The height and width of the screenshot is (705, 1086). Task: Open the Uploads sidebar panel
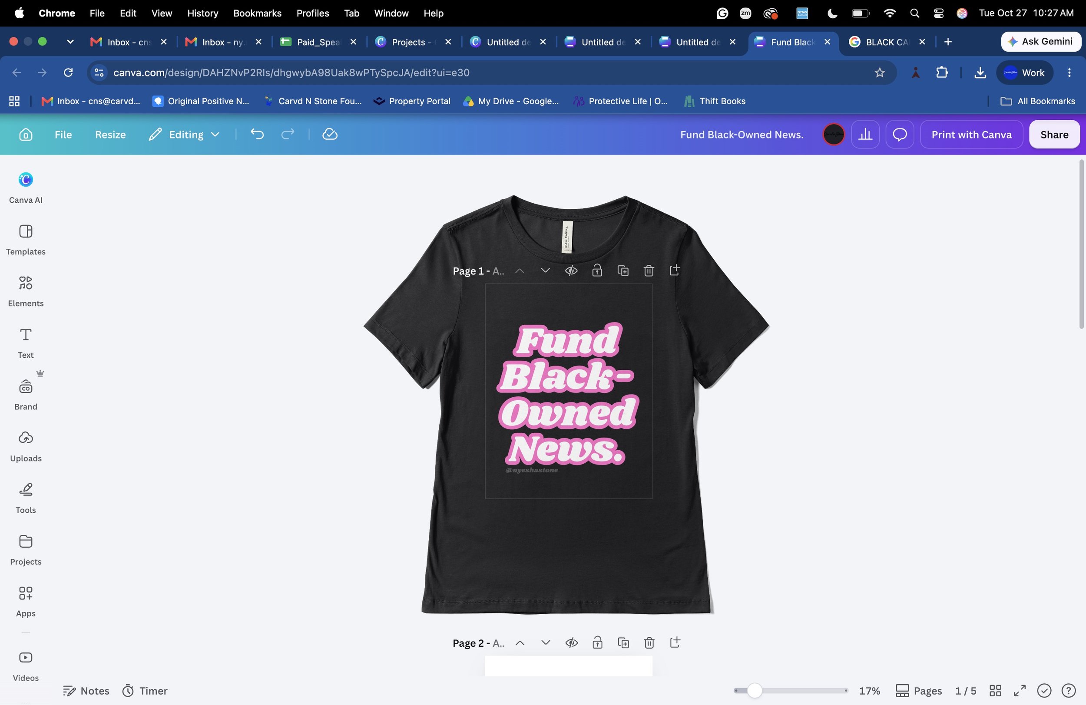coord(26,446)
